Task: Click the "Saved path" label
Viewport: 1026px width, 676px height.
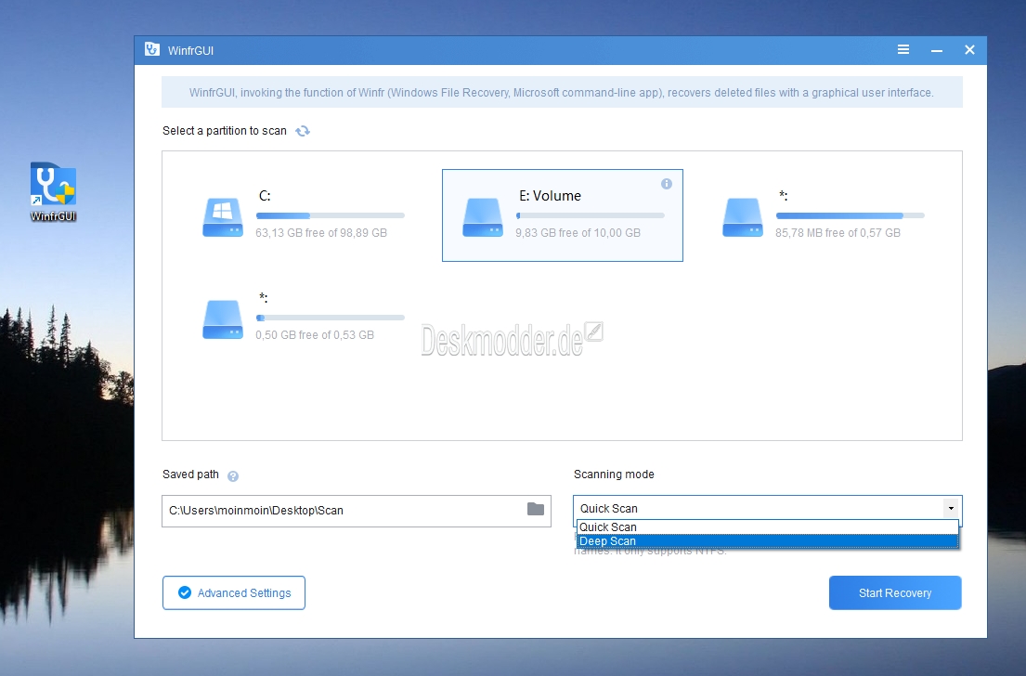Action: [190, 474]
